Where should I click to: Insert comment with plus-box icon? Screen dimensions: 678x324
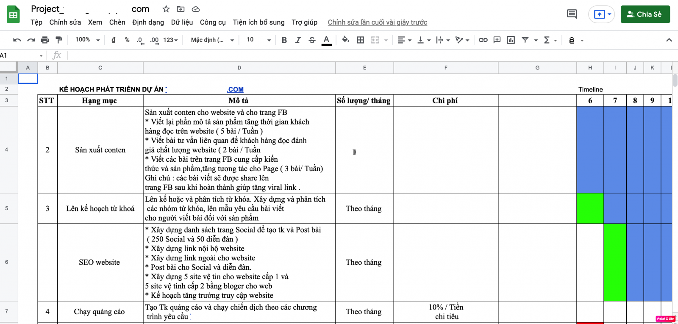tap(497, 40)
